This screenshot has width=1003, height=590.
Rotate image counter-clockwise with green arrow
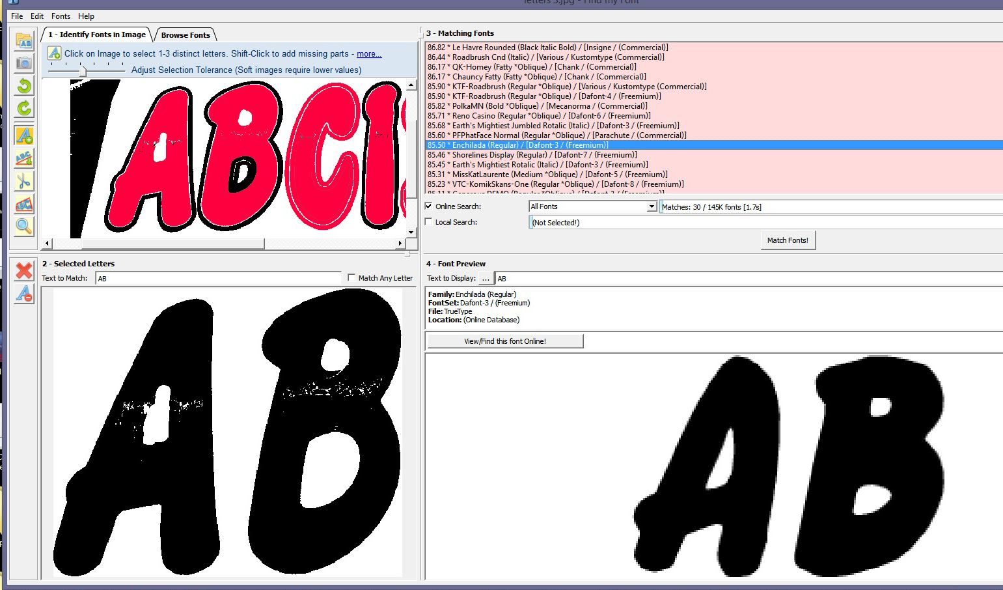pos(24,86)
